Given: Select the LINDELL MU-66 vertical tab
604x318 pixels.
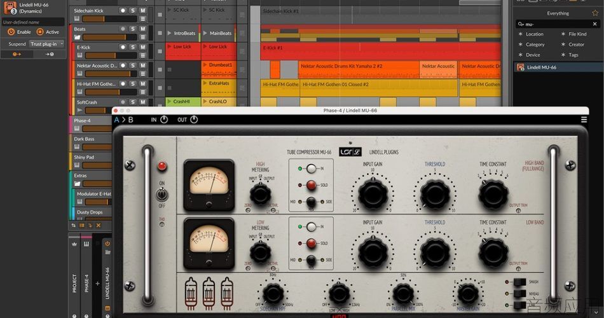Looking at the screenshot, I should coord(107,283).
